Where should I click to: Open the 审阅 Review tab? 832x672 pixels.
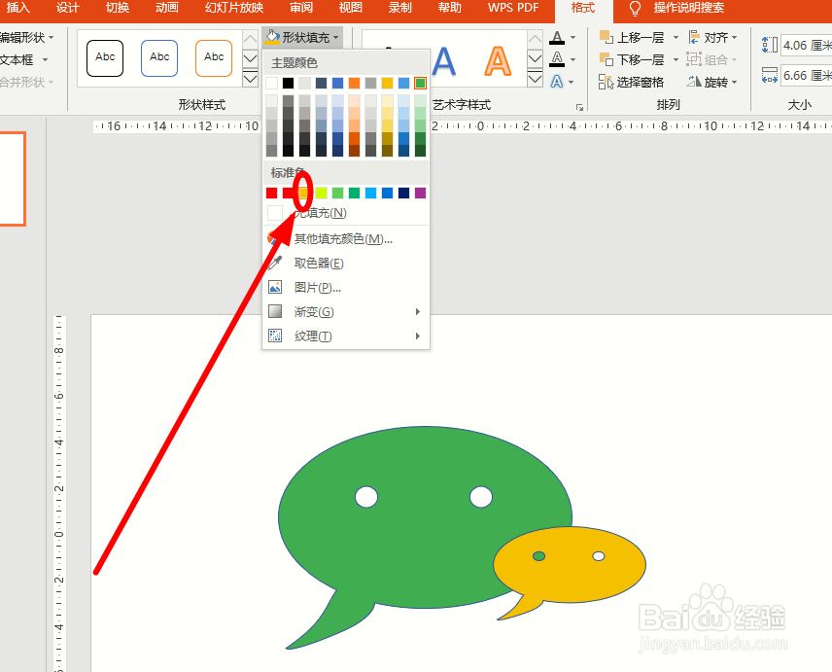point(301,8)
